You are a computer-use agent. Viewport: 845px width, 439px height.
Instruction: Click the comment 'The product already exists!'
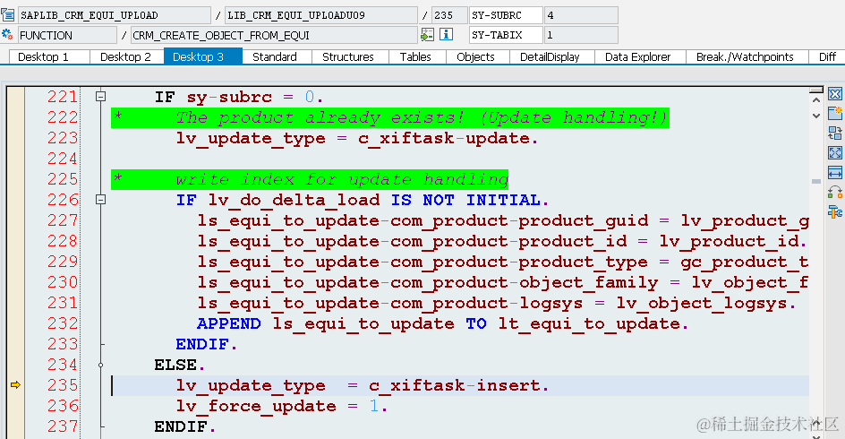coord(320,117)
